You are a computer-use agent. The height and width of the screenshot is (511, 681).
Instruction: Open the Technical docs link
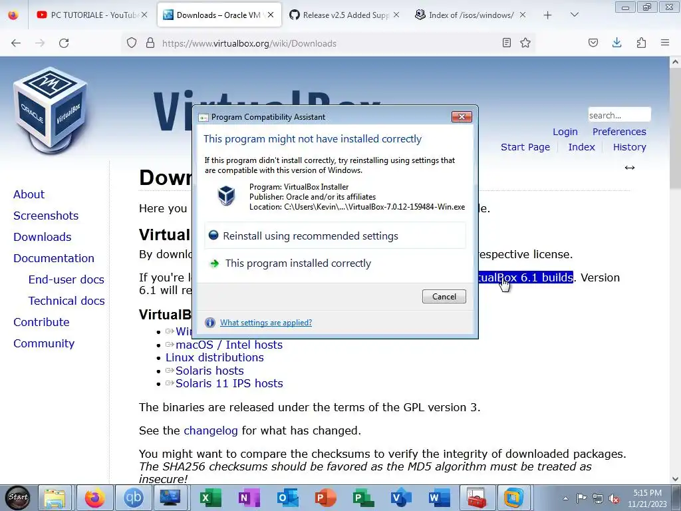click(x=67, y=301)
